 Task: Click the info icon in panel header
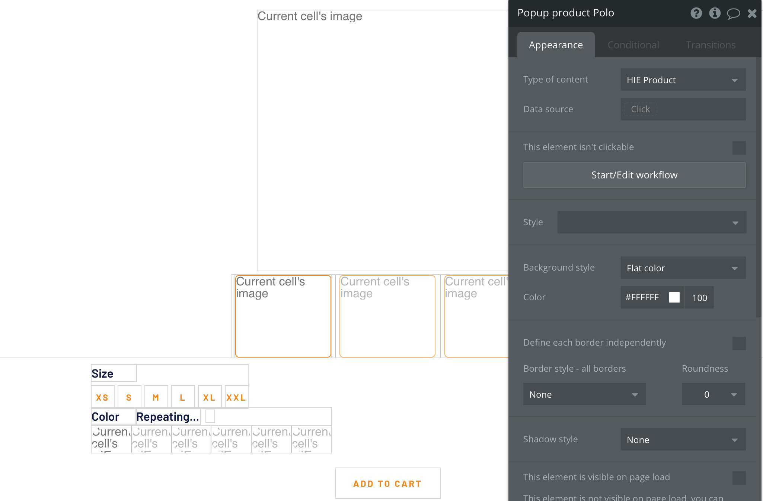tap(715, 13)
